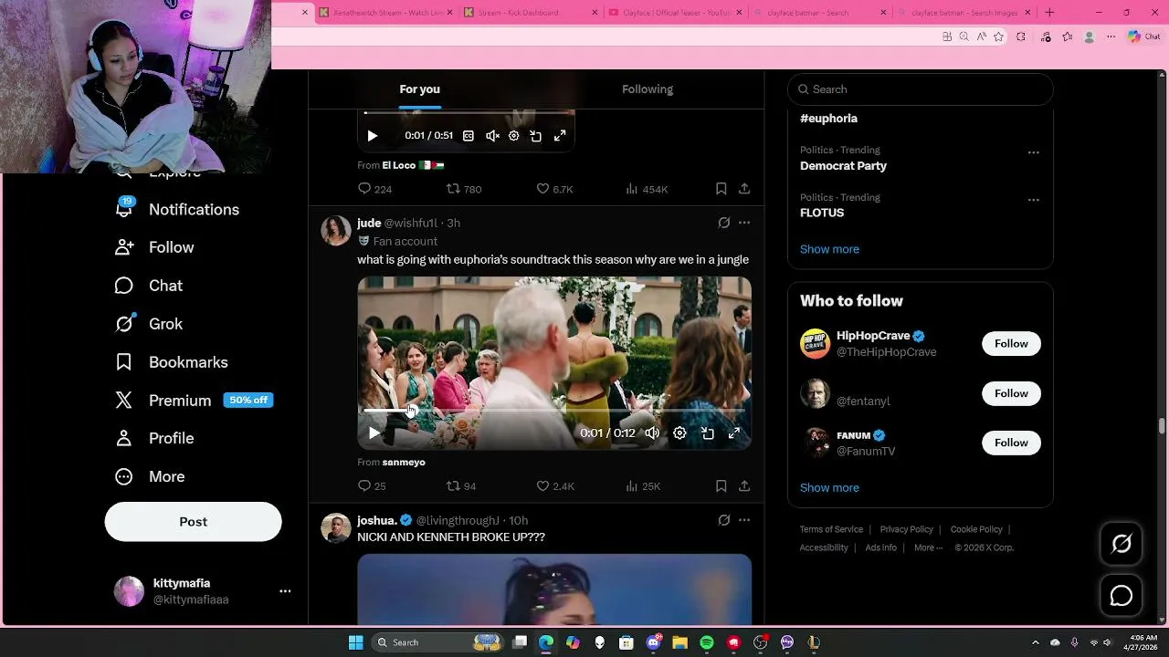Open the Privacy Policy link
The image size is (1169, 657).
click(x=907, y=529)
